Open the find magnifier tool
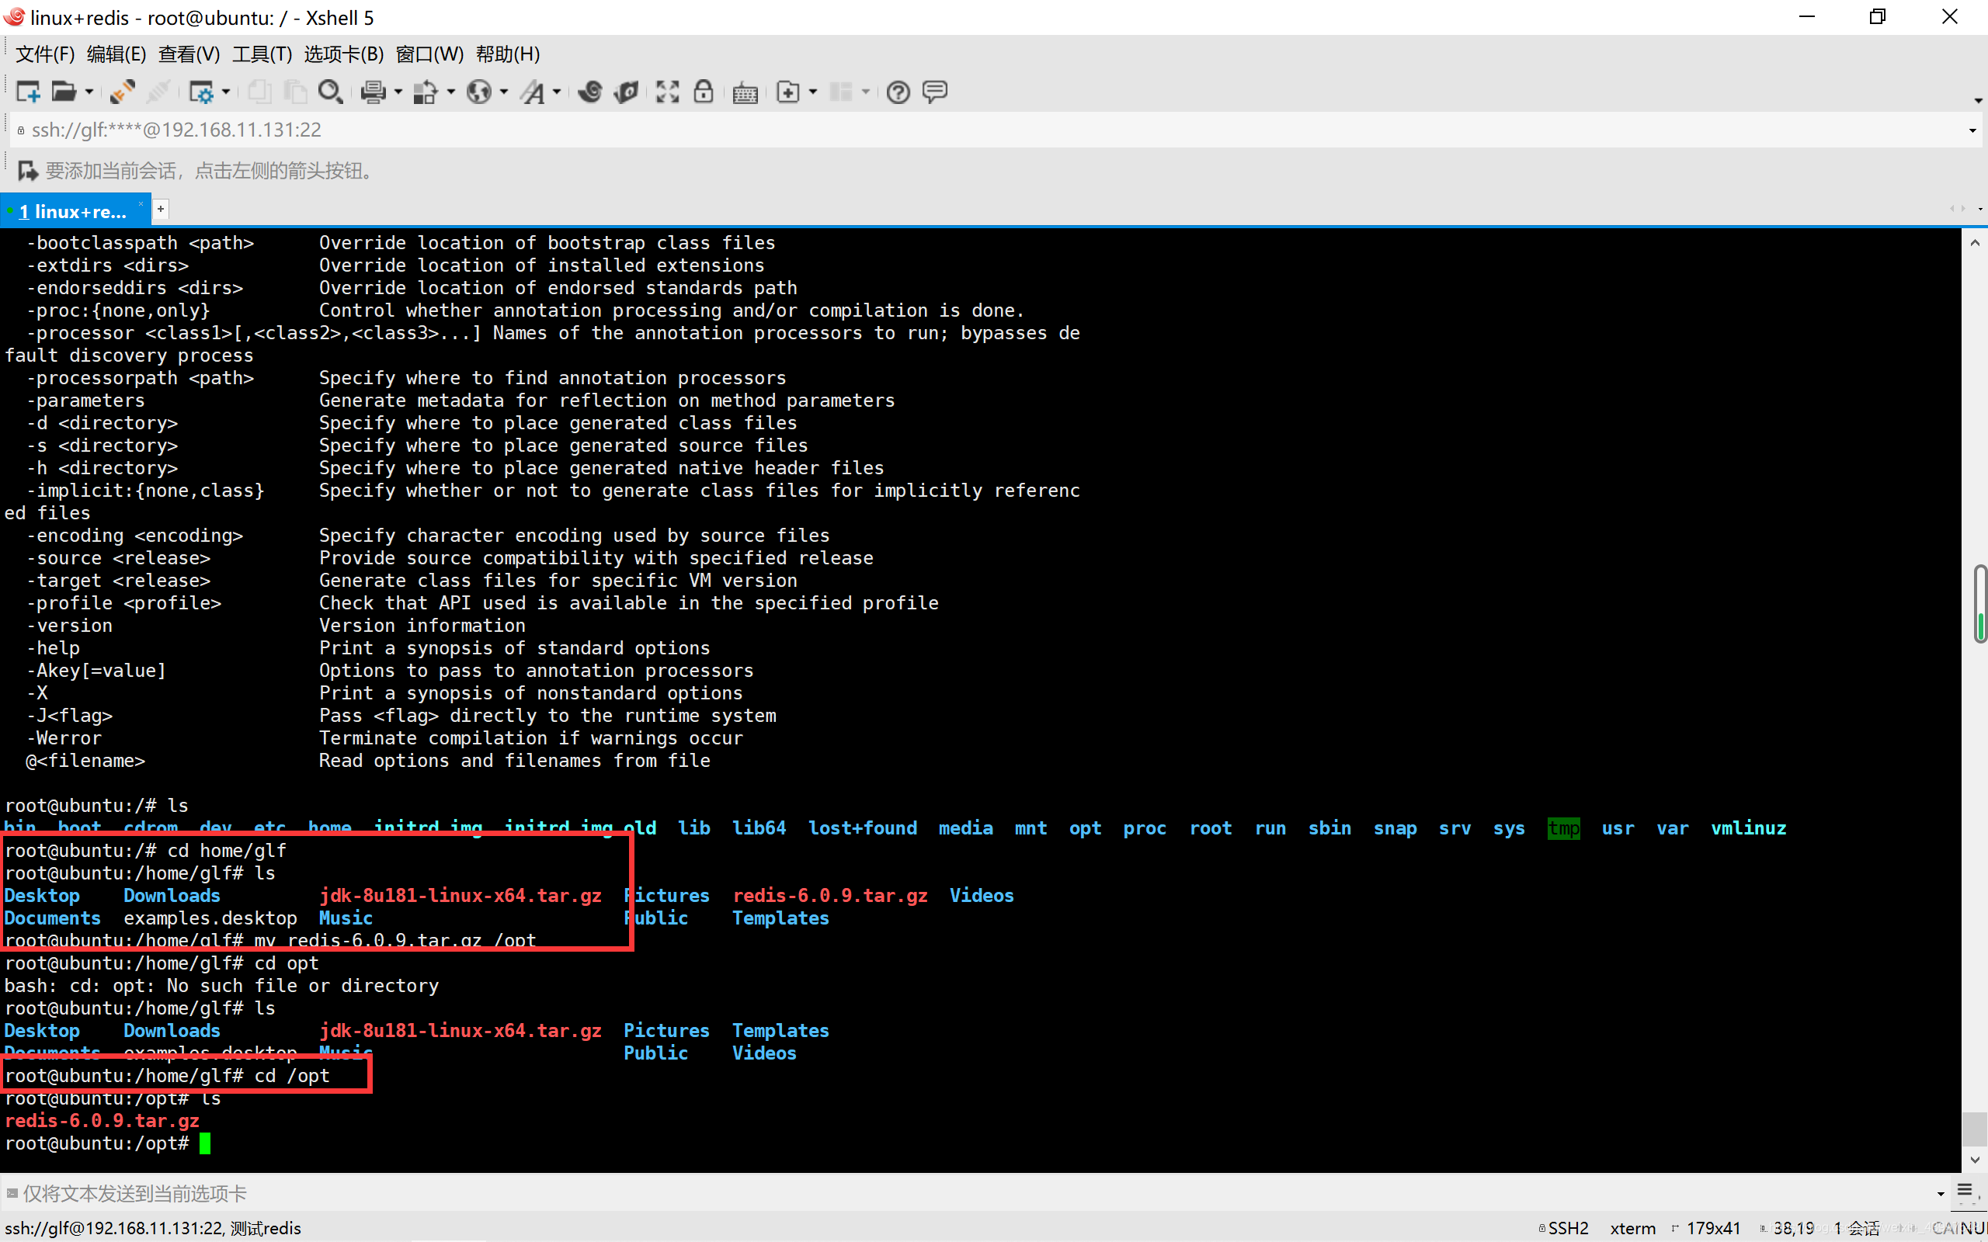Image resolution: width=1988 pixels, height=1242 pixels. [x=330, y=92]
